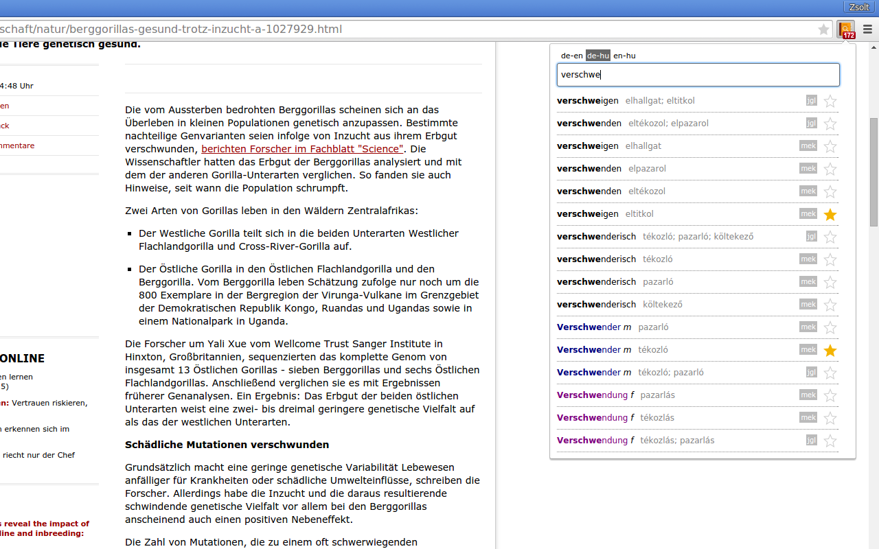Open link berichten Forscher im Fachblatt Science
Viewport: 879px width, 549px height.
pos(303,149)
